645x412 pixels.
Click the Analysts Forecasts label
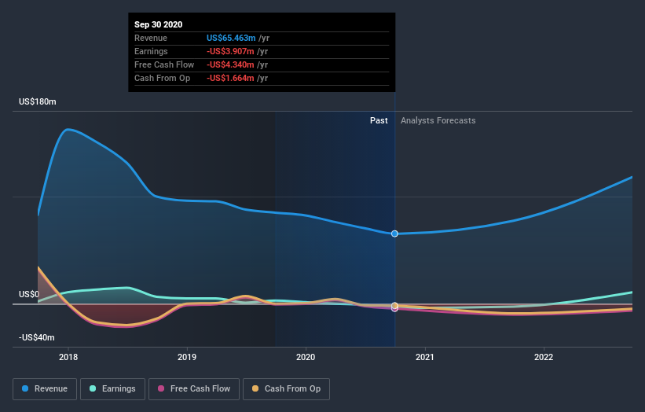point(438,120)
